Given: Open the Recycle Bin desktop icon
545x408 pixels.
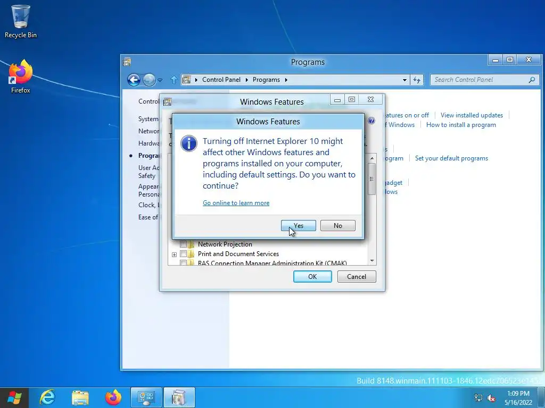Looking at the screenshot, I should click(x=21, y=21).
